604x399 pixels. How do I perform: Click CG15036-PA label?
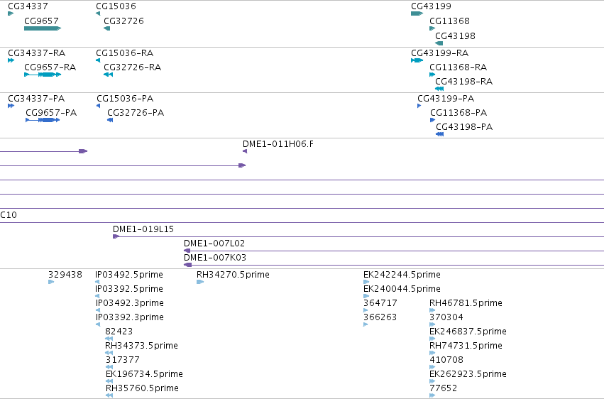125,98
